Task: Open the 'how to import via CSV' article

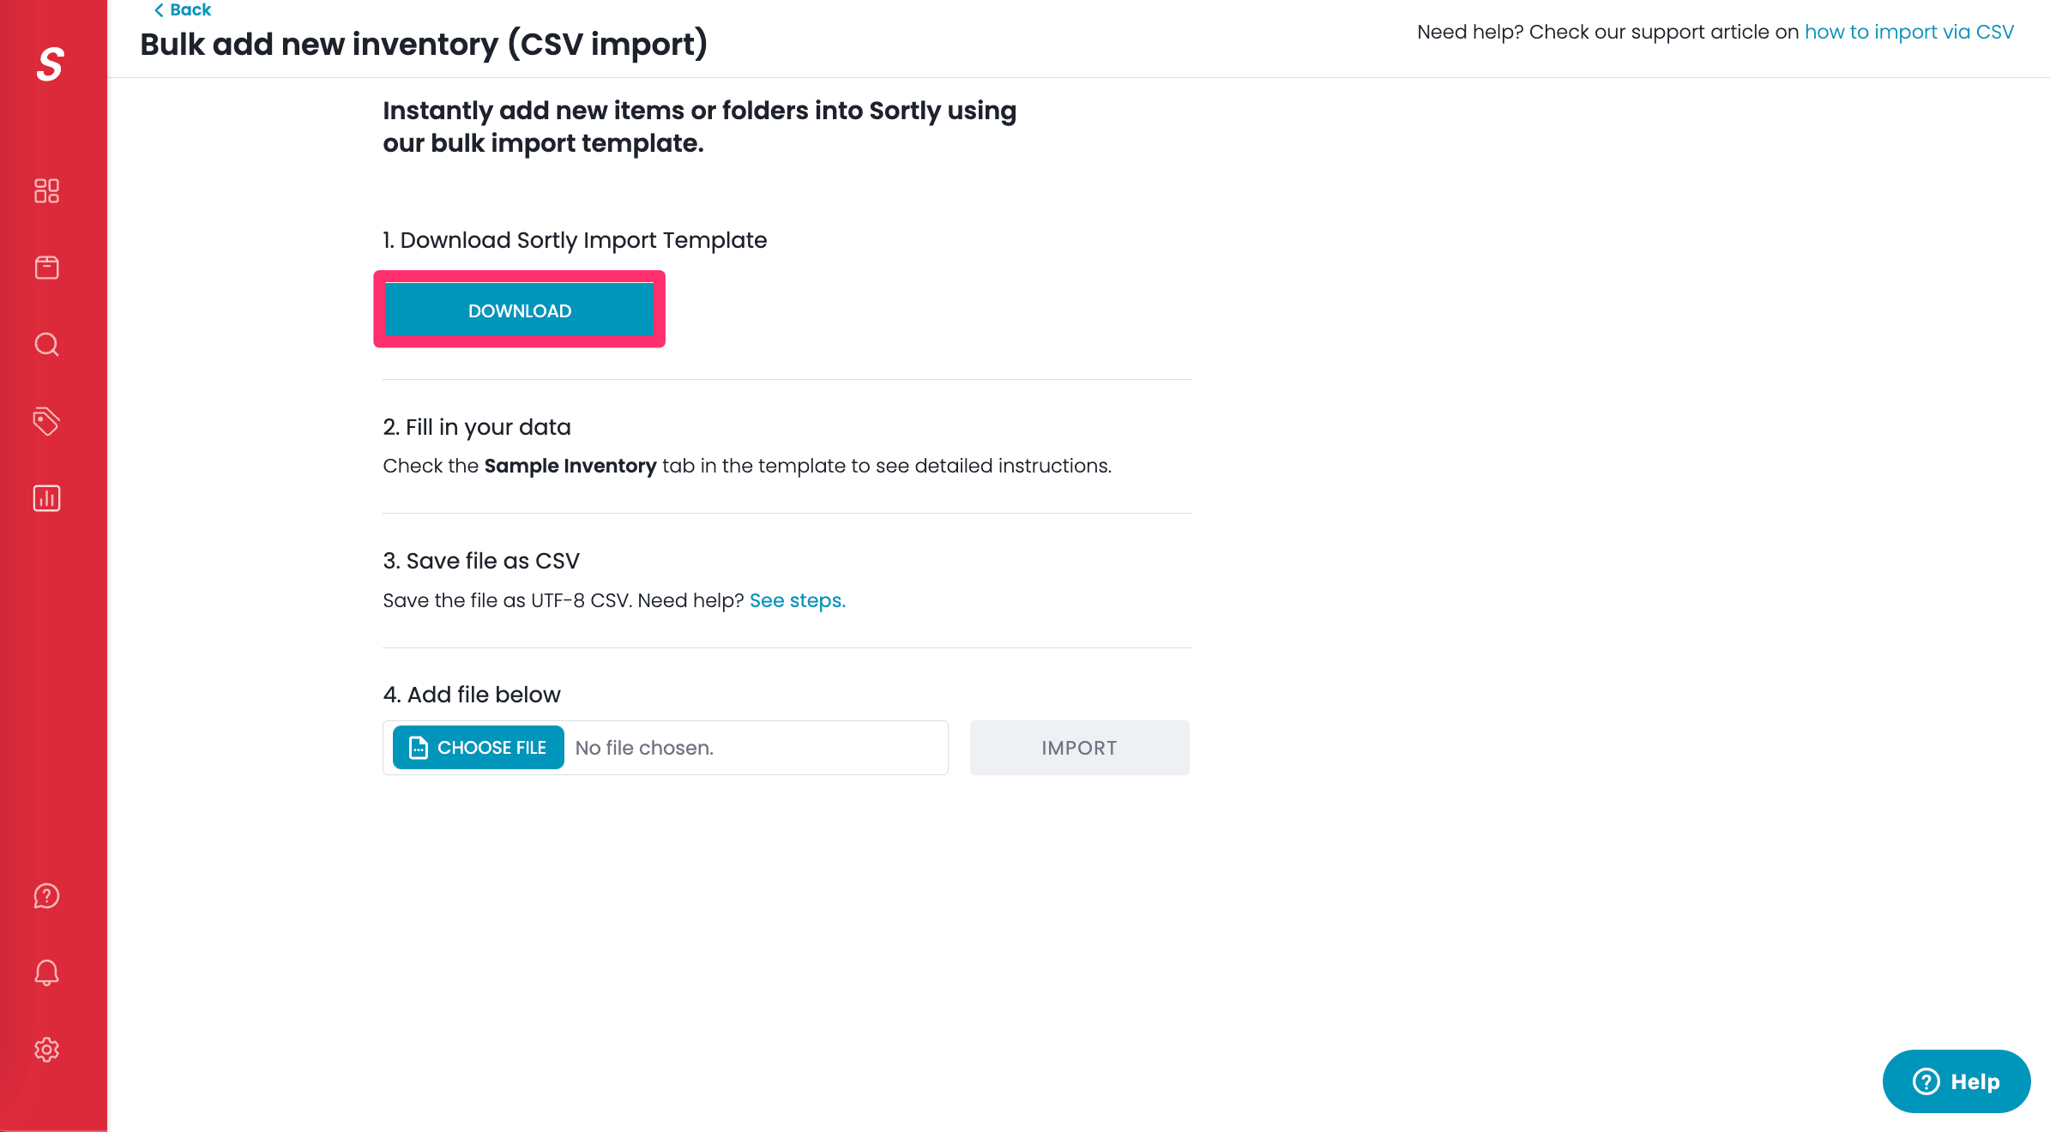Action: tap(1908, 32)
